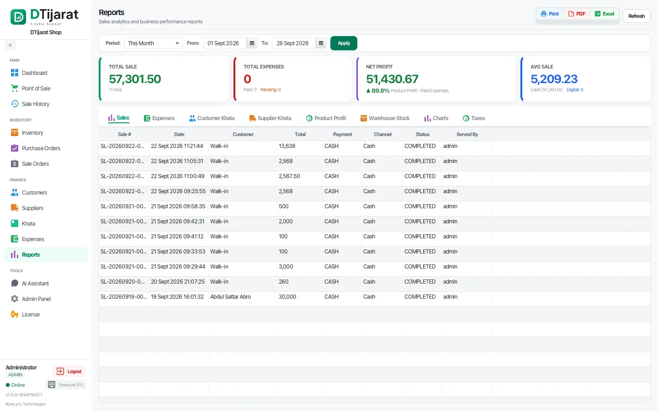The height and width of the screenshot is (411, 658).
Task: Sort by the Date column header
Action: click(179, 135)
